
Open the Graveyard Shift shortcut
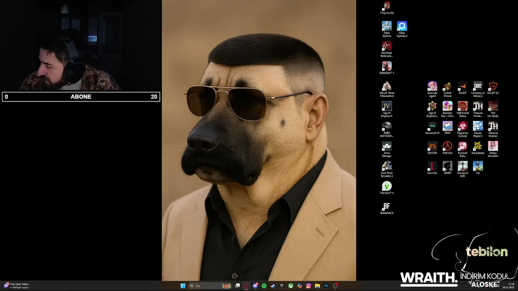(463, 169)
